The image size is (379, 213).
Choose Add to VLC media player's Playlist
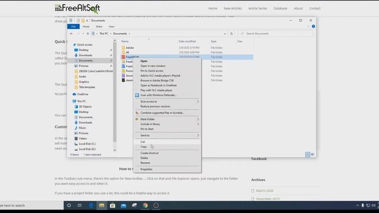pyautogui.click(x=160, y=76)
